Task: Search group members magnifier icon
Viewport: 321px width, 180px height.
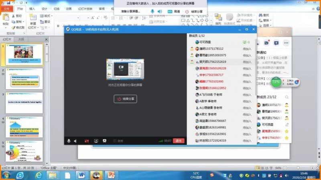Action: [x=286, y=97]
